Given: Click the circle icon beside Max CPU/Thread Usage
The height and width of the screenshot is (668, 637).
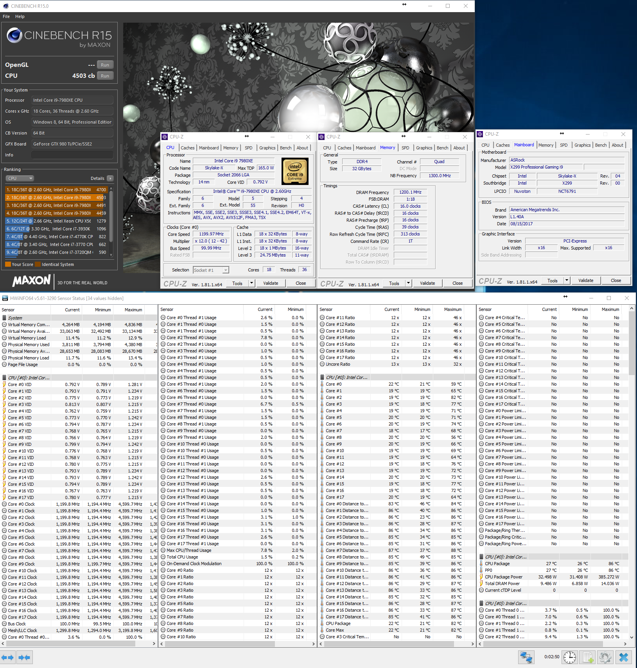Looking at the screenshot, I should point(163,550).
